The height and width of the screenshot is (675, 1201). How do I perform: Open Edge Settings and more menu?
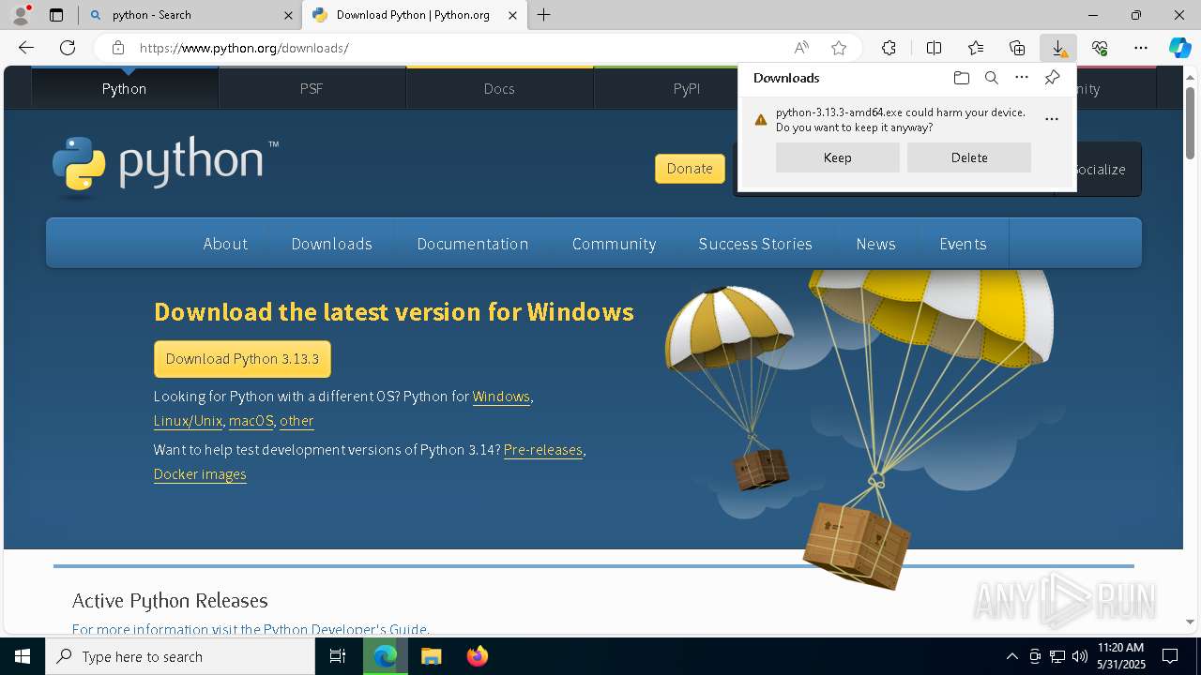(1141, 48)
